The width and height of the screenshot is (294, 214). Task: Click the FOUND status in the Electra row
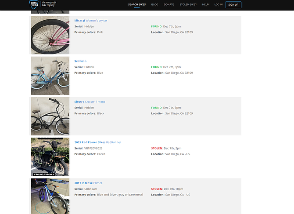166,108
